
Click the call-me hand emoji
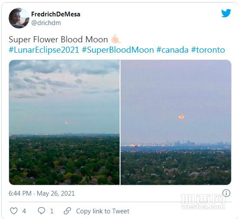tap(116, 39)
